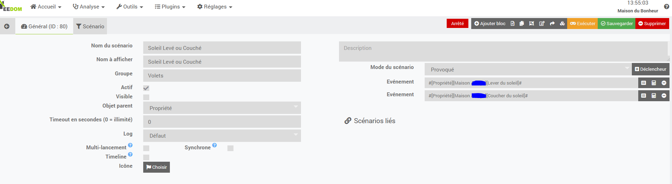672x184 pixels.
Task: Open the Objet parent dropdown
Action: 222,108
